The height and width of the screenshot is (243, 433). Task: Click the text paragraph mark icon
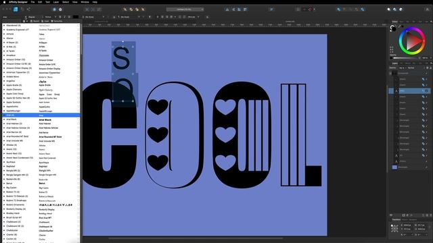tap(150, 17)
